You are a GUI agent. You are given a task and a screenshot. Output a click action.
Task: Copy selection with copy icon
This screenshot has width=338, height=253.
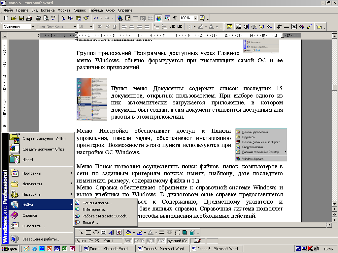point(71,18)
